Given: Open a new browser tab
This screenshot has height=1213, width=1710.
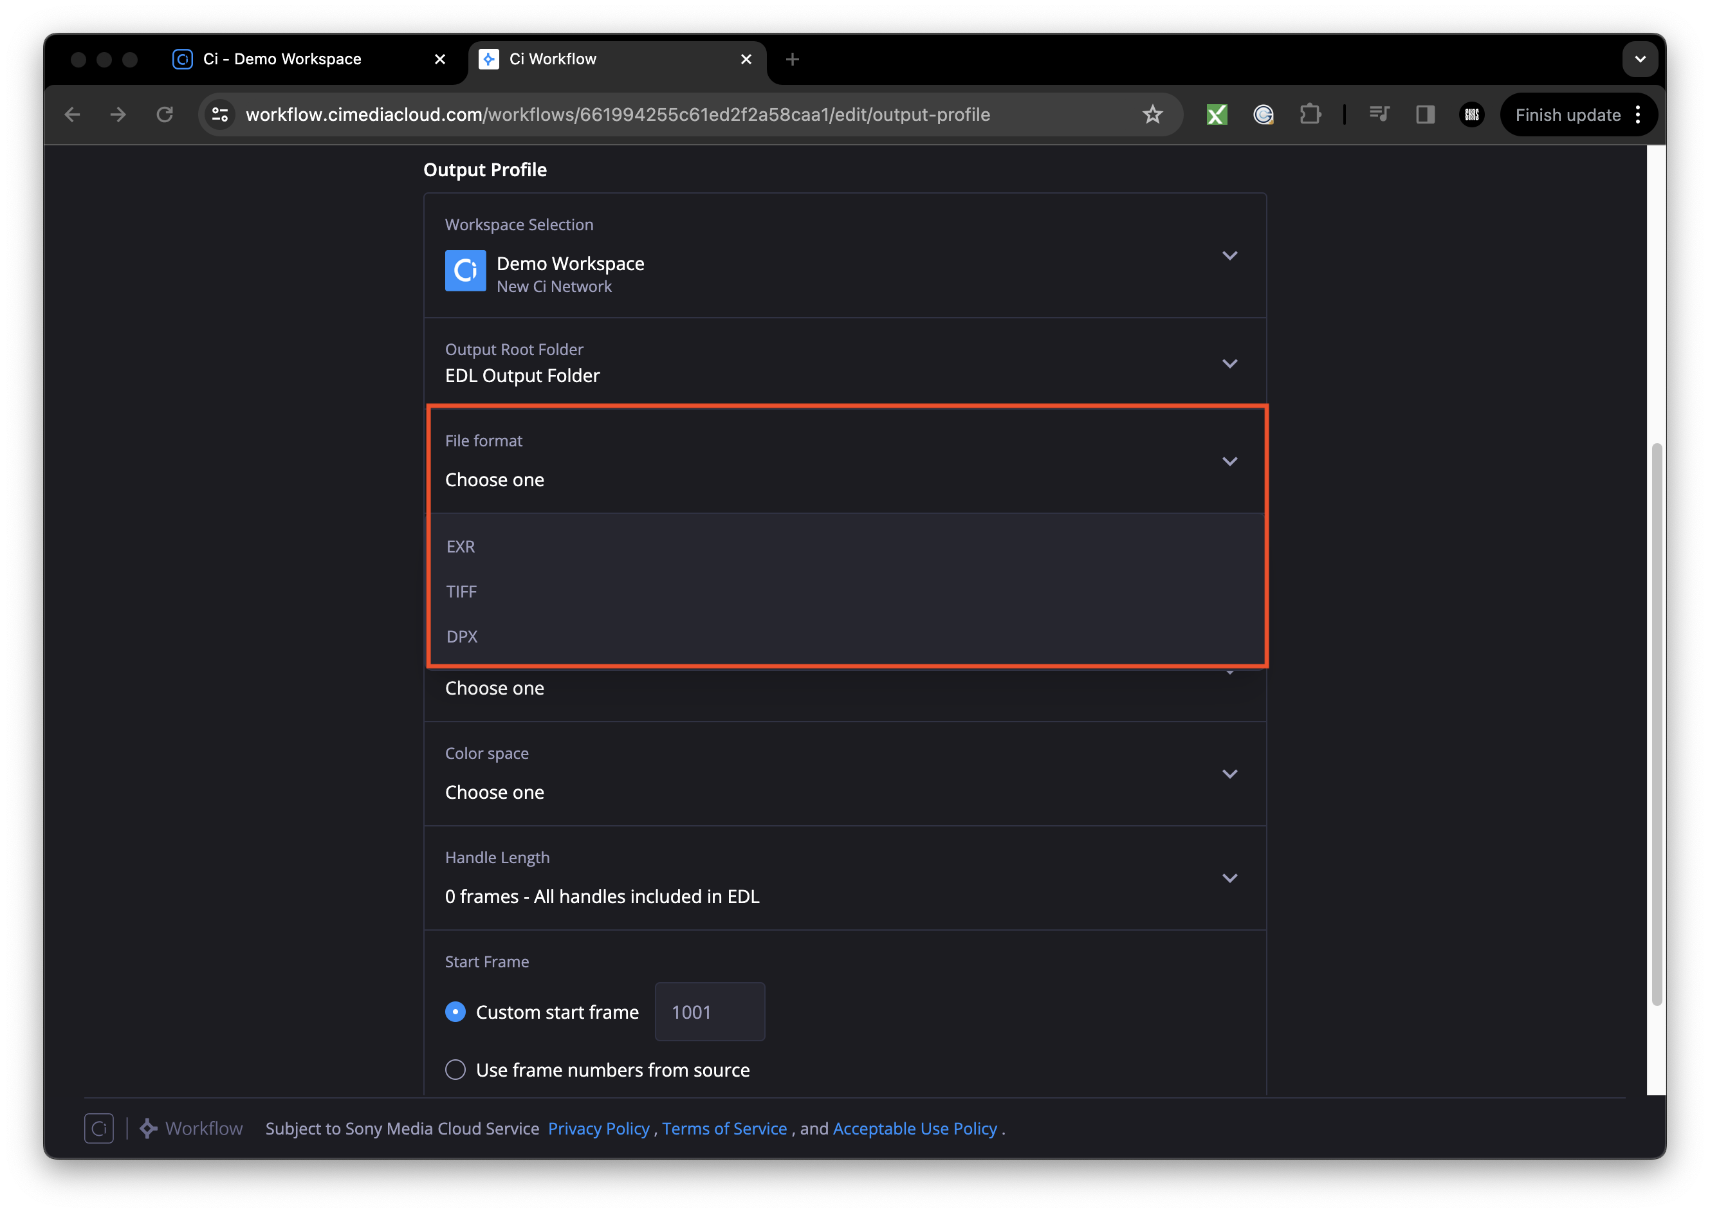Looking at the screenshot, I should [x=792, y=59].
